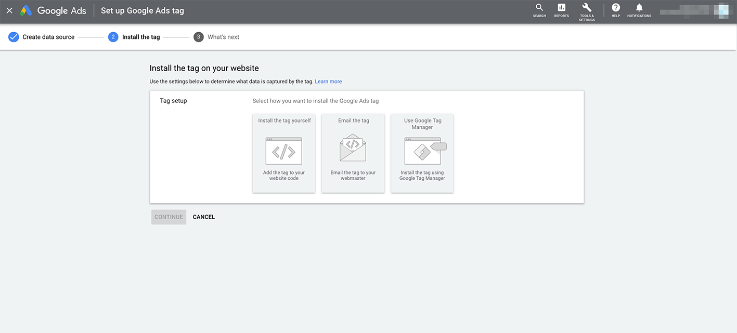Choose Use Google Tag Manager card
Screen dimensions: 737x333
click(x=422, y=153)
